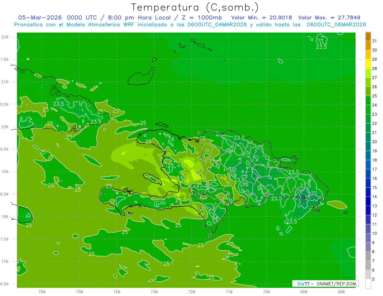Click the "Valor Min. = 20.9018" value

pos(262,18)
